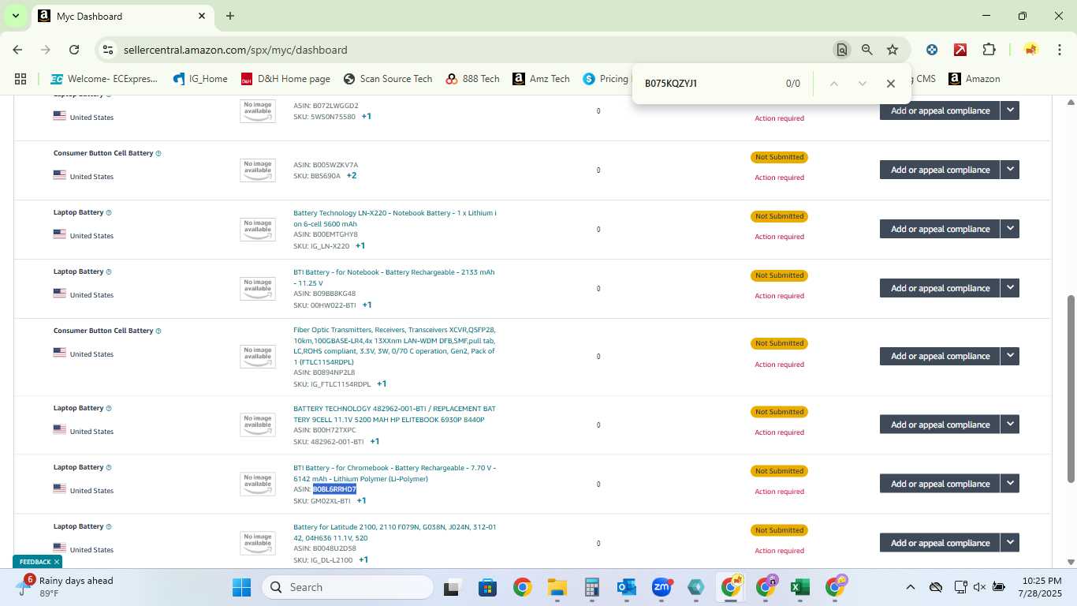Expand compliance dropdown for SKU IG_DL-L2100

coord(1010,543)
